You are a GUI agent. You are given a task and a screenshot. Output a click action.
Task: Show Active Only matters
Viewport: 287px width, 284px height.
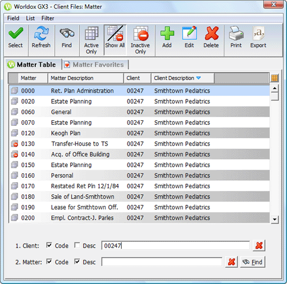92,33
